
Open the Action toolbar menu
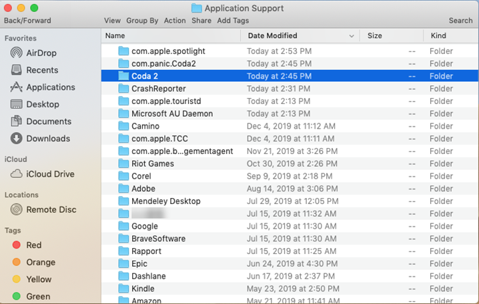175,21
